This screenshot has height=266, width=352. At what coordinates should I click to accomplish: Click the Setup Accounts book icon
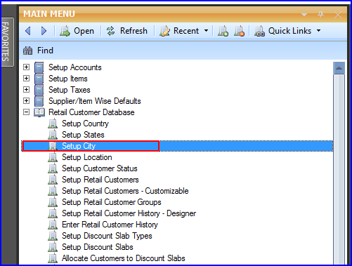click(x=39, y=67)
